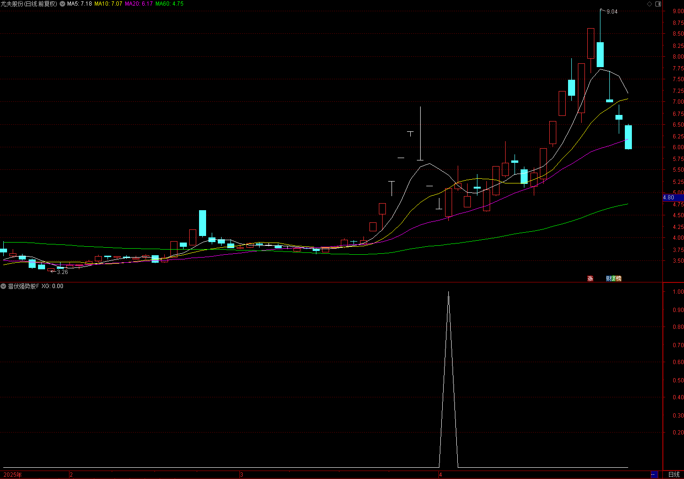The height and width of the screenshot is (479, 684).
Task: Click the blue '--' box at bottom right
Action: tap(654, 474)
